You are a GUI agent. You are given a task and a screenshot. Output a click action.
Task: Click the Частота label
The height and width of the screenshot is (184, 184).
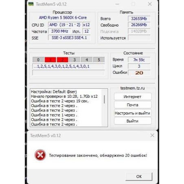[x=39, y=32]
